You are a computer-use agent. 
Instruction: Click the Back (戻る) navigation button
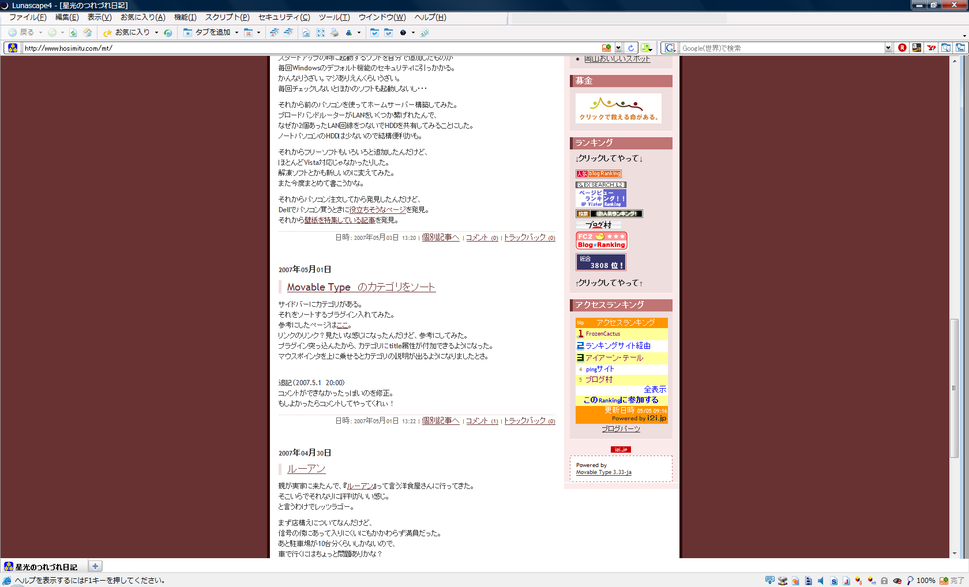point(21,32)
